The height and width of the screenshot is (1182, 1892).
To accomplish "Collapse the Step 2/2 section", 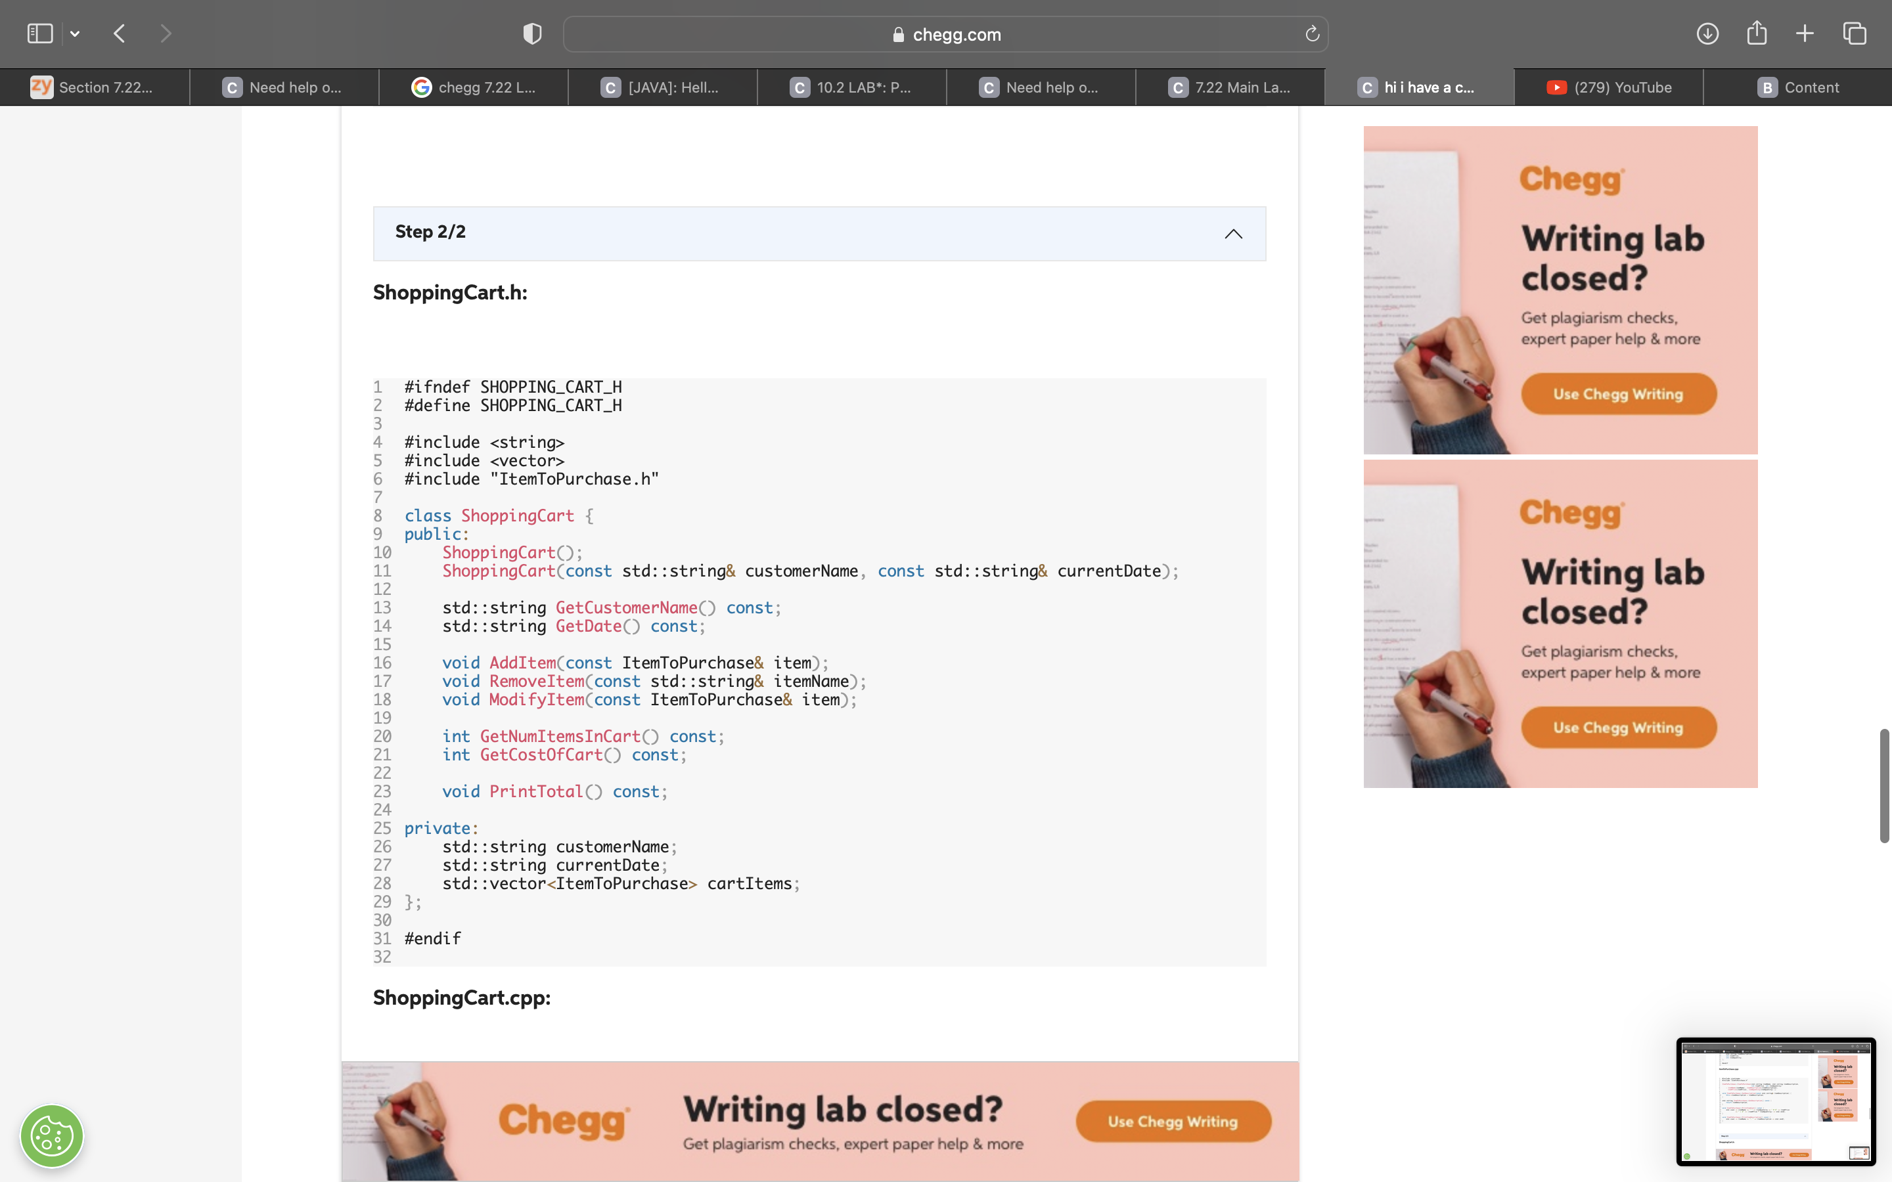I will [1233, 234].
